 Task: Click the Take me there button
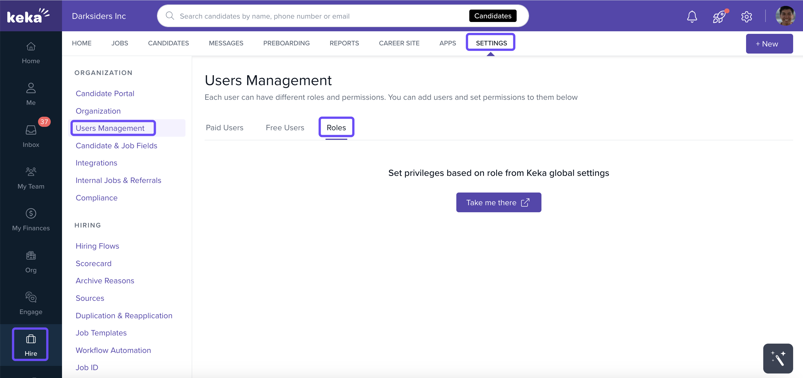coord(498,203)
